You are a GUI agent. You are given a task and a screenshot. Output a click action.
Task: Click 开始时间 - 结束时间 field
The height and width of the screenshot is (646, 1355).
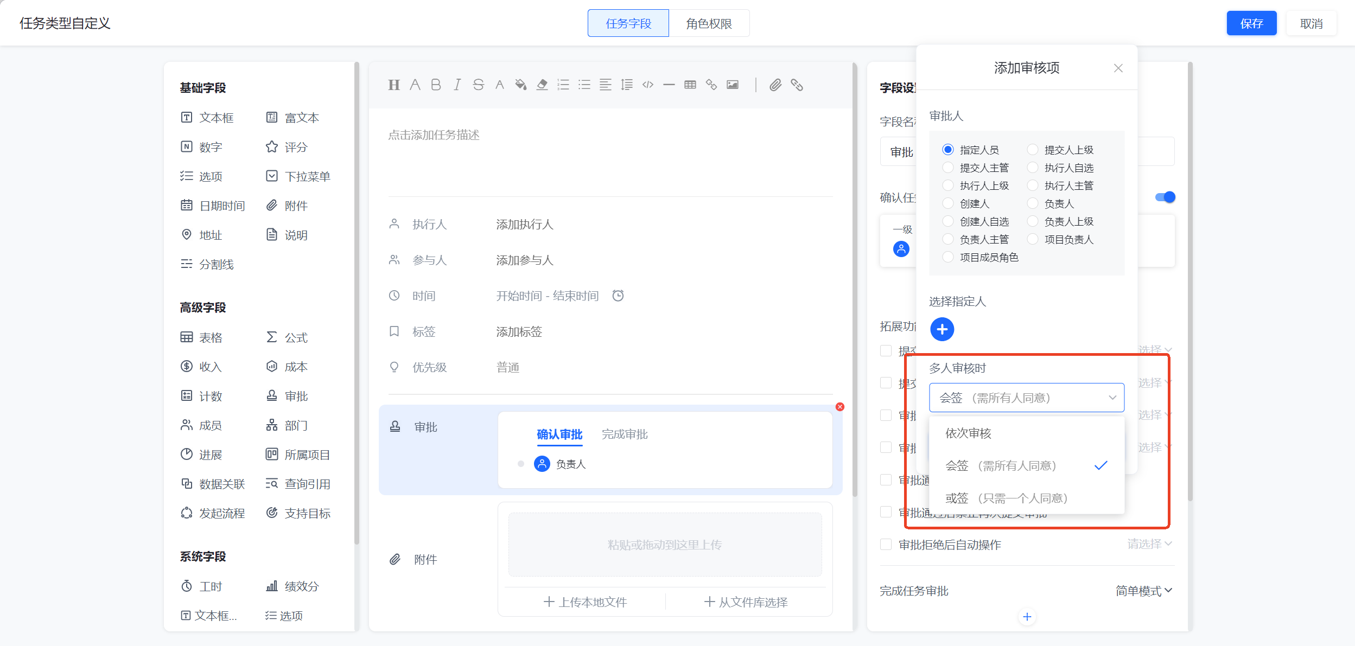tap(547, 296)
